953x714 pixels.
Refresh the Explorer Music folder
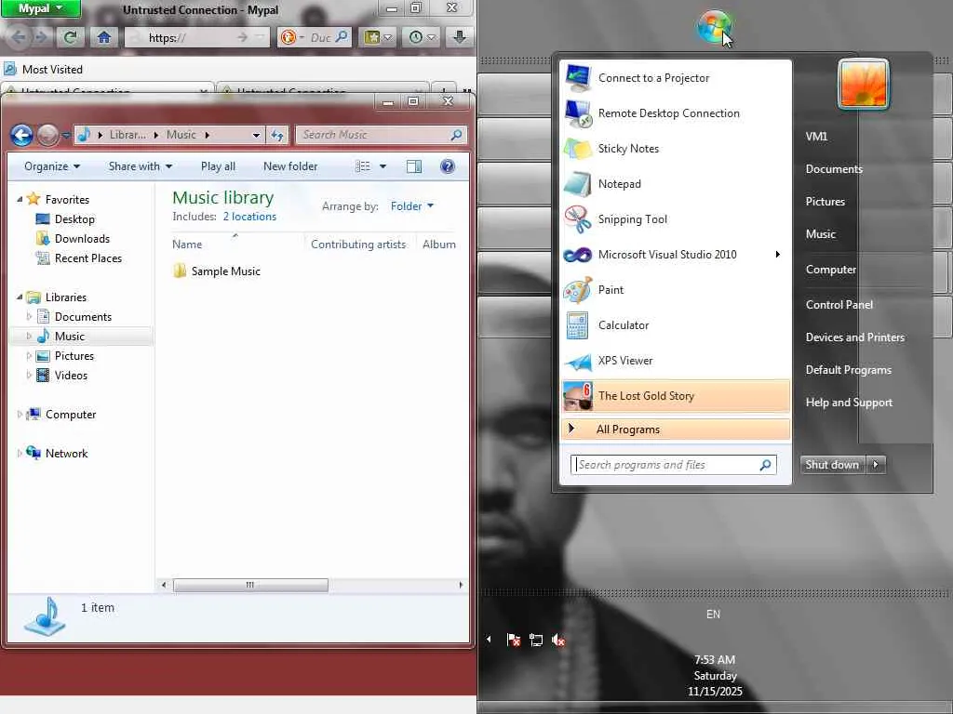click(277, 135)
